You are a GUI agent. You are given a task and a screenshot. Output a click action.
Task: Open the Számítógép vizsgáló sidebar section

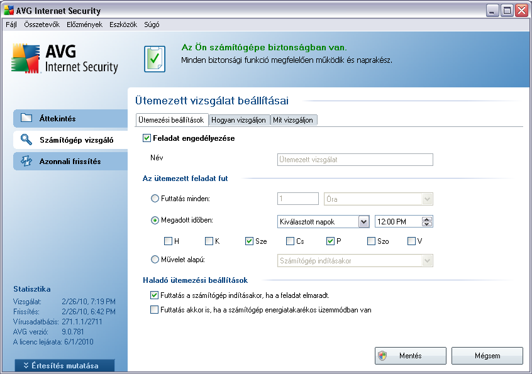point(70,140)
